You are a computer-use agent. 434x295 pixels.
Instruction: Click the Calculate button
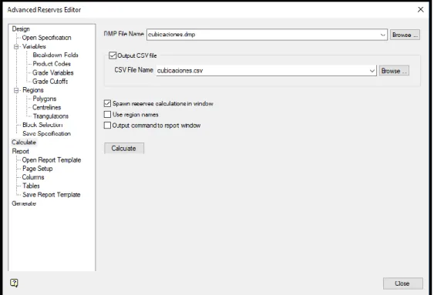pos(124,148)
